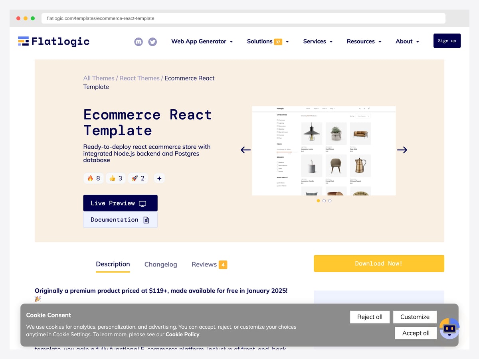
Task: Open the Twitter icon link
Action: pyautogui.click(x=152, y=41)
